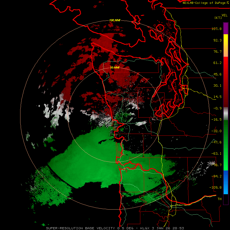This screenshot has width=230, height=230.
Task: Select the 14.5 legend value
Action: coord(217,97)
